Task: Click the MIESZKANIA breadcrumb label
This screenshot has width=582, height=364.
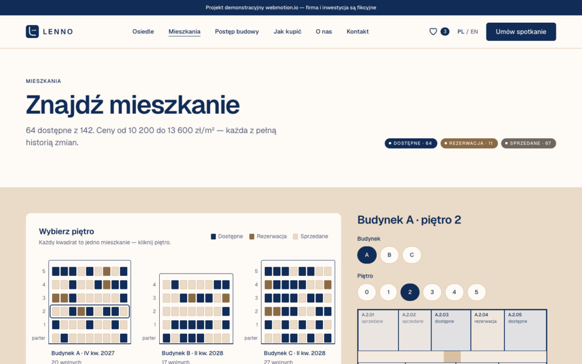Action: pos(43,81)
